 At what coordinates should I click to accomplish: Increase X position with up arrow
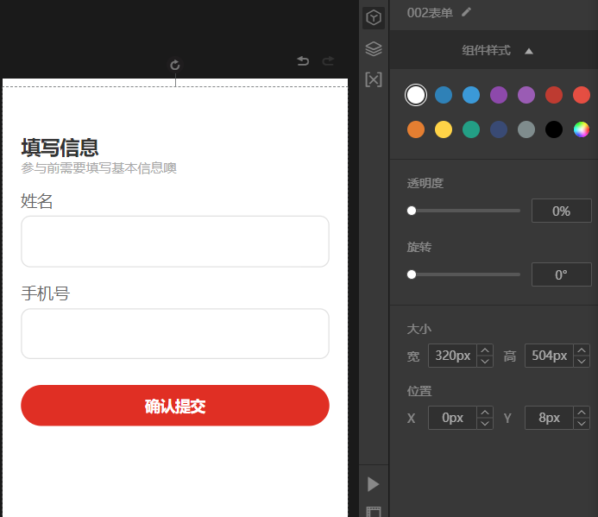point(485,412)
